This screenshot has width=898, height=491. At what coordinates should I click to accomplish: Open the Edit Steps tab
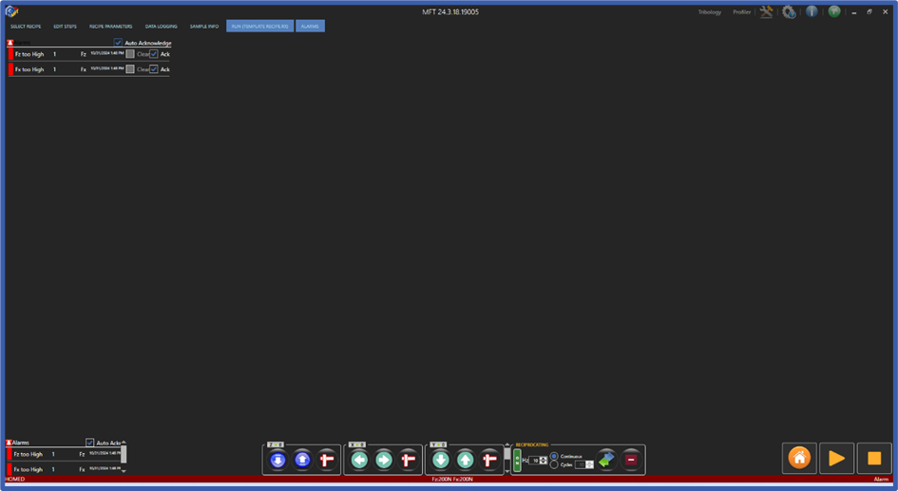[65, 27]
